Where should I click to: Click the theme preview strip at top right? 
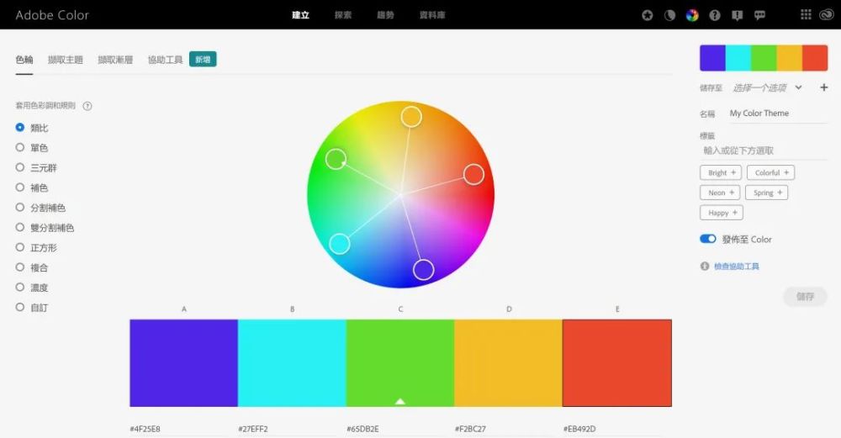[764, 58]
